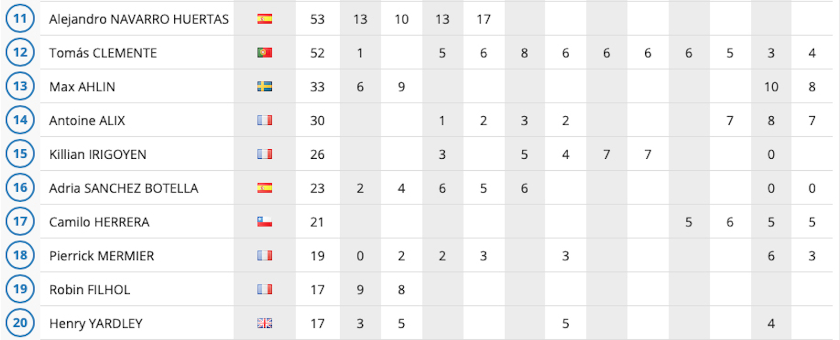Click Max Ahlin's total points 33
The image size is (840, 340).
317,87
